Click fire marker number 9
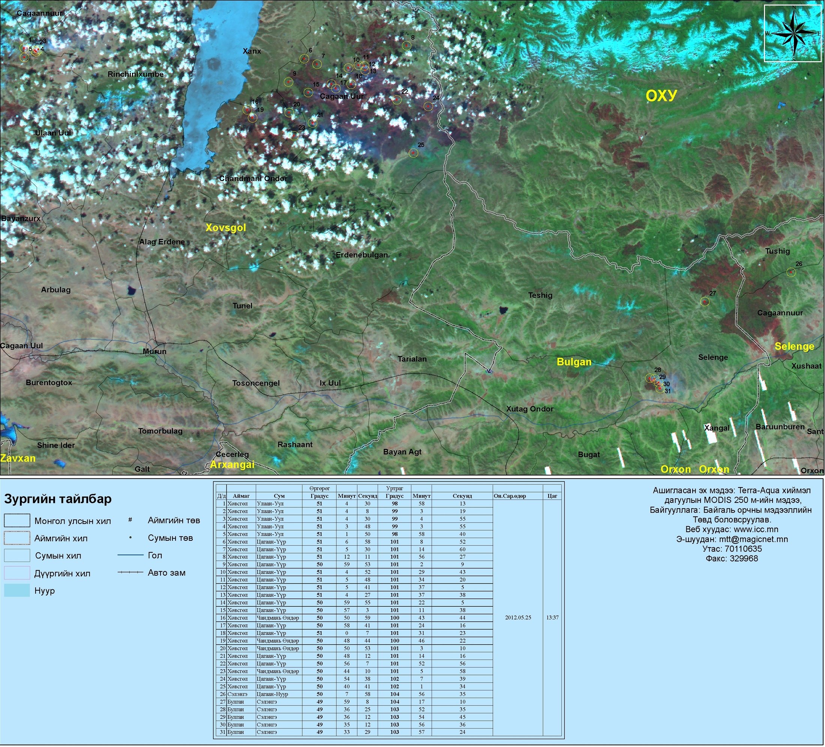This screenshot has height=747, width=825. [x=288, y=82]
